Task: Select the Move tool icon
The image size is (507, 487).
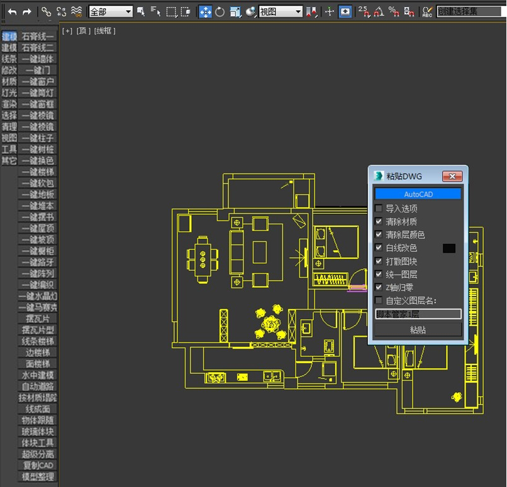Action: pos(205,13)
